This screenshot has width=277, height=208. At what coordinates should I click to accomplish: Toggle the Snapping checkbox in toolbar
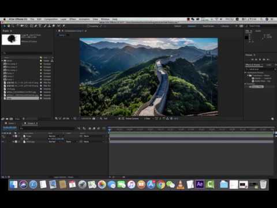tap(88, 26)
